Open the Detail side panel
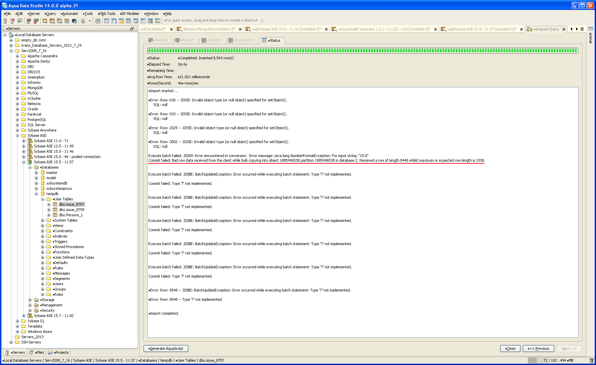The height and width of the screenshot is (365, 596). [x=591, y=35]
